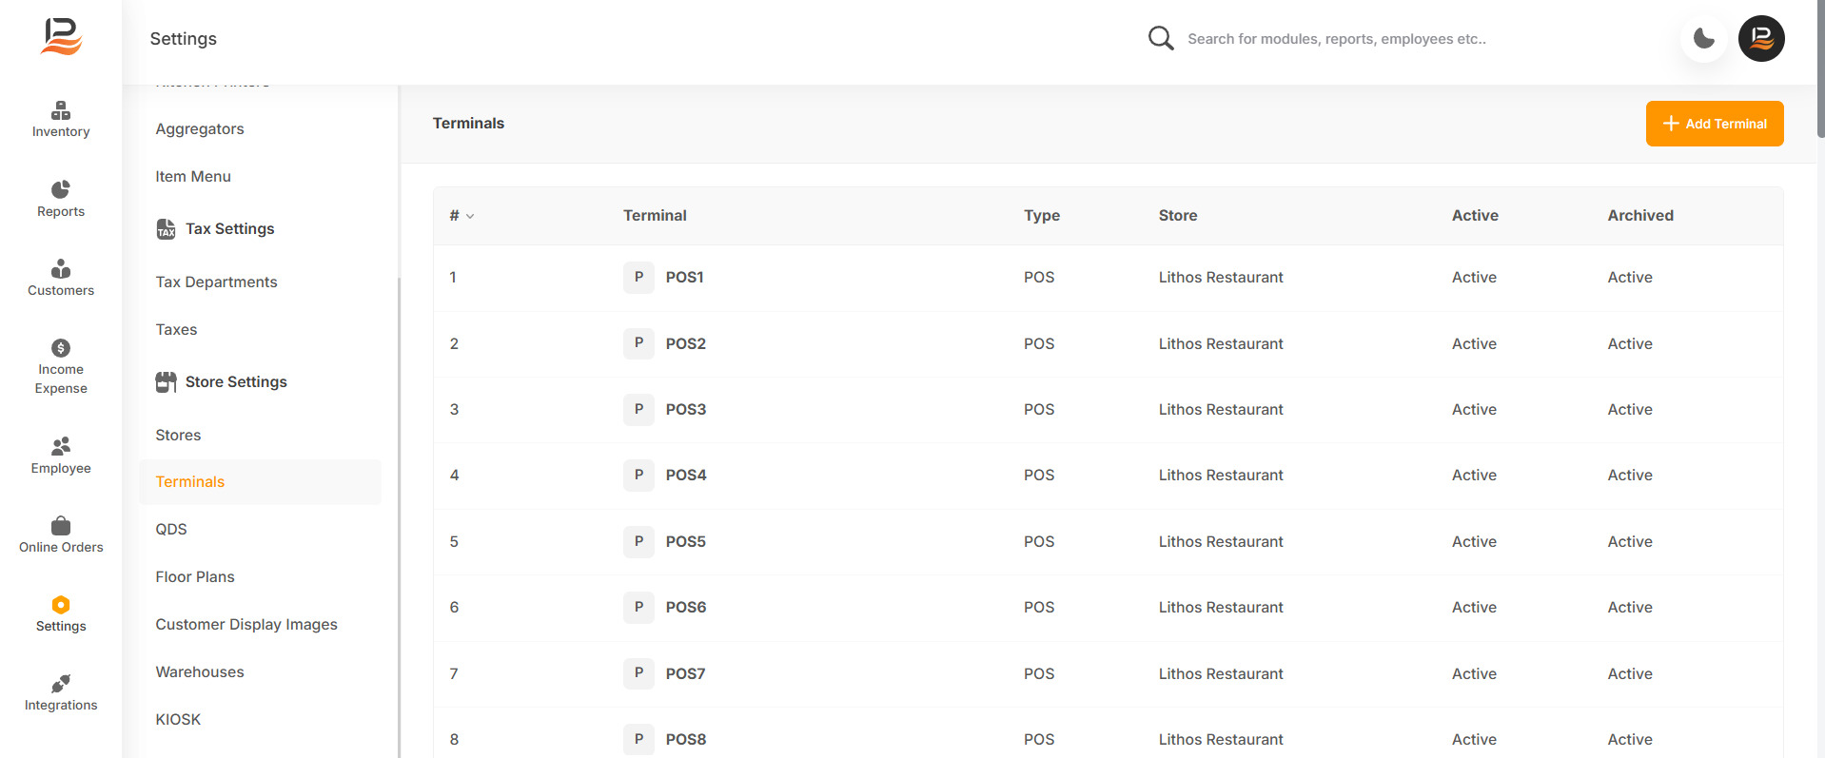Open Warehouses settings page
This screenshot has height=758, width=1825.
click(x=200, y=672)
